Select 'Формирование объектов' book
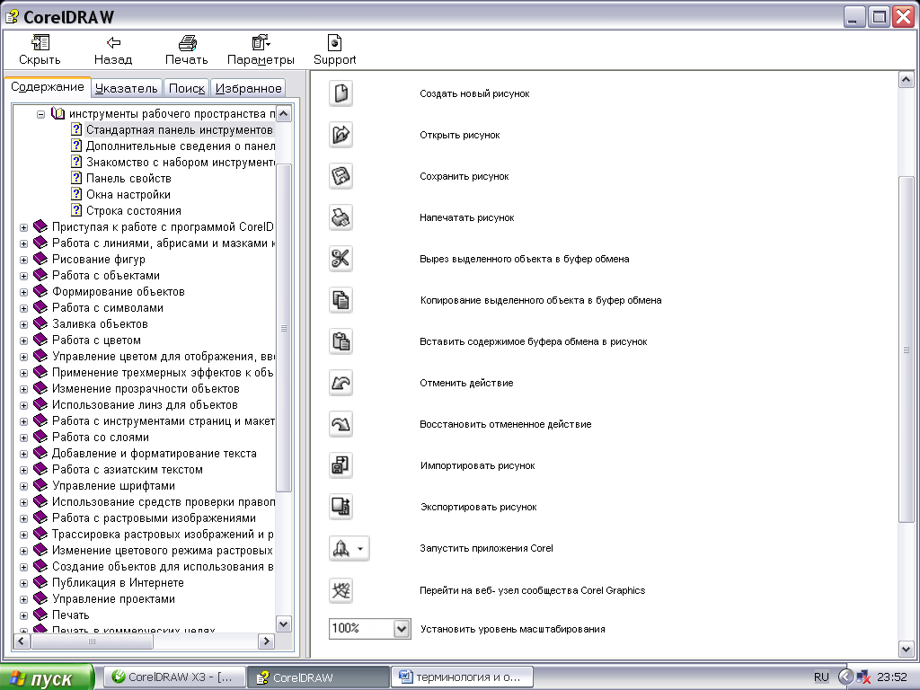920x690 pixels. click(x=118, y=292)
